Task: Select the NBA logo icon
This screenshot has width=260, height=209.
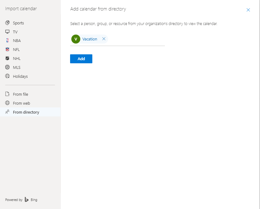Action: (7, 40)
